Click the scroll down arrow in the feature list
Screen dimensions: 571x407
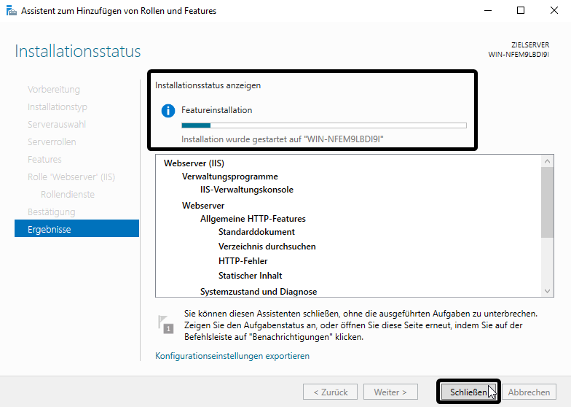548,290
